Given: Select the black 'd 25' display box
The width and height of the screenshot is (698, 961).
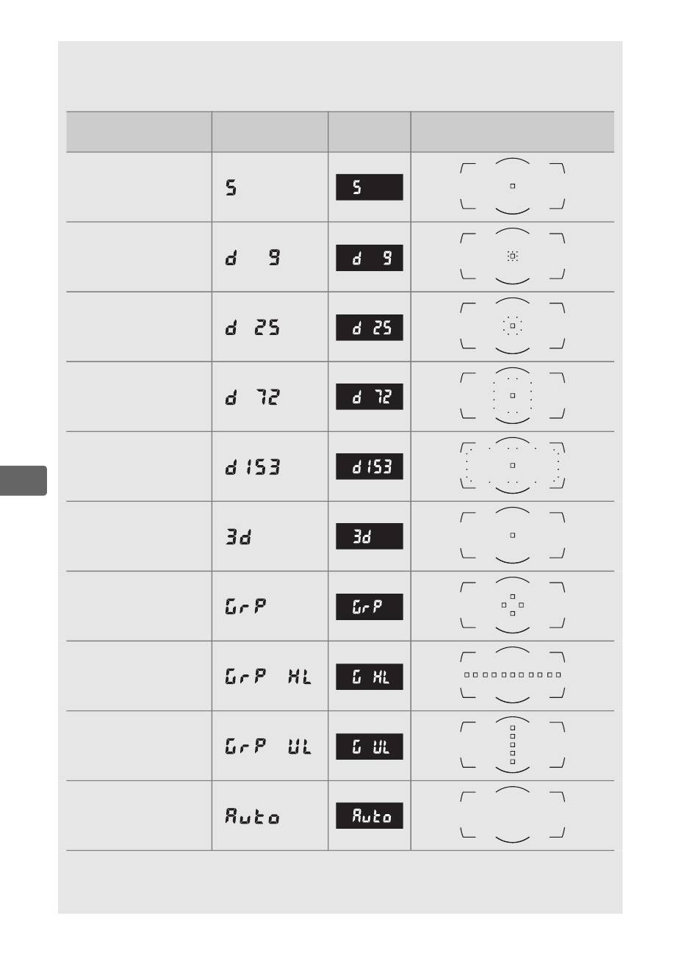Looking at the screenshot, I should (x=370, y=328).
